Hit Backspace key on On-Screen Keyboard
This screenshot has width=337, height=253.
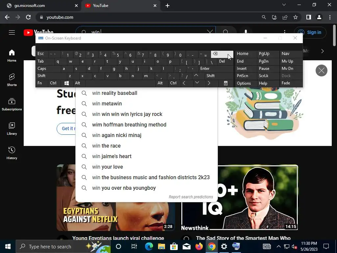coord(222,54)
